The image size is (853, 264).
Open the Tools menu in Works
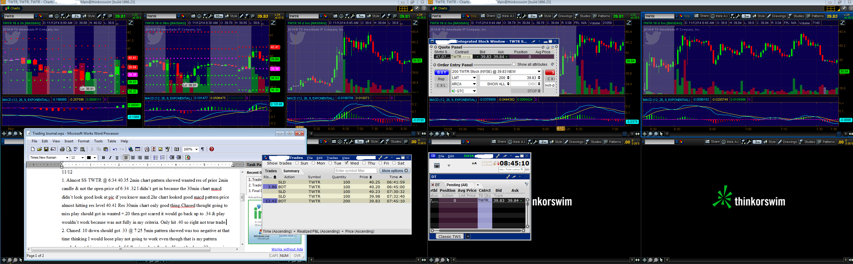tap(98, 141)
